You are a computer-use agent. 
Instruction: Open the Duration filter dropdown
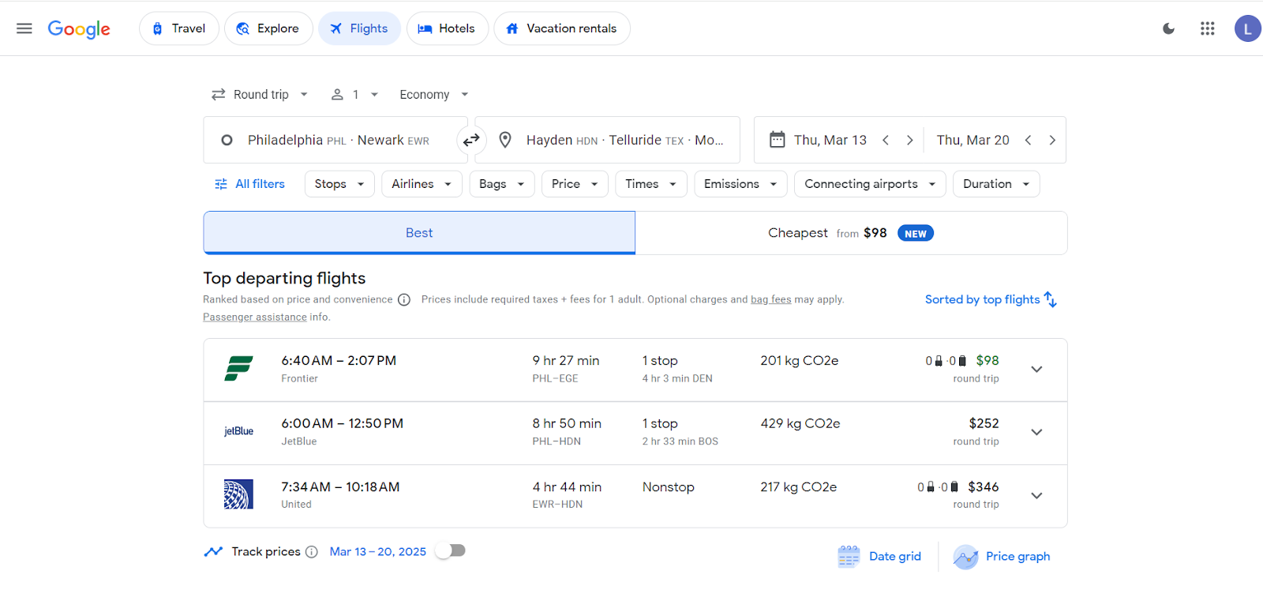tap(996, 184)
